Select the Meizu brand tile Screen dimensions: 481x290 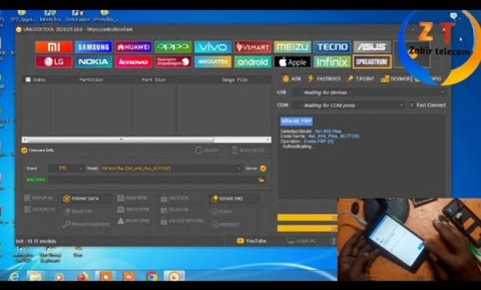pos(292,48)
